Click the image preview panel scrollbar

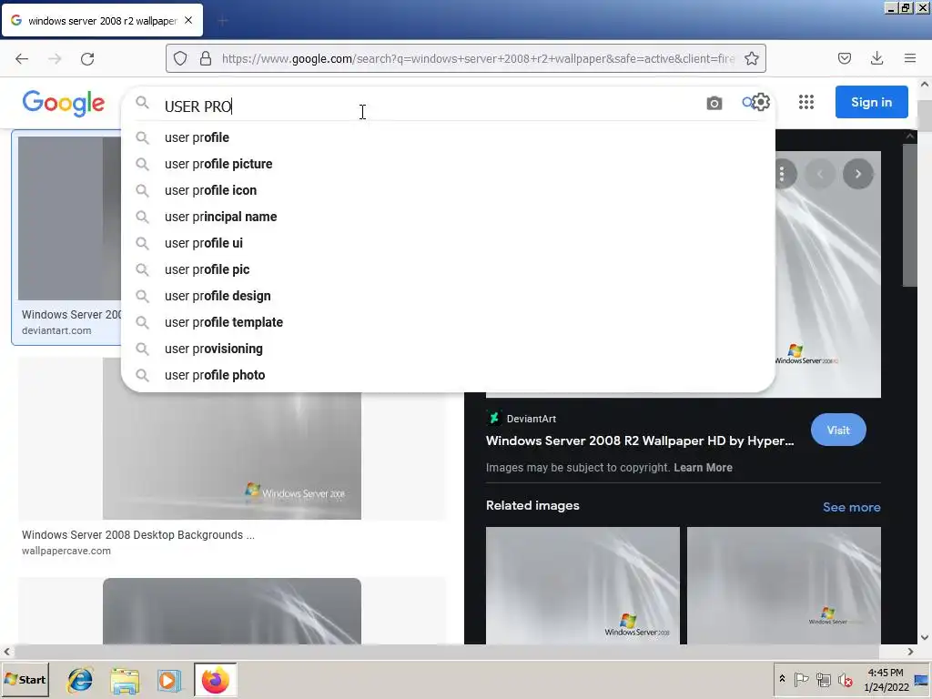909,215
